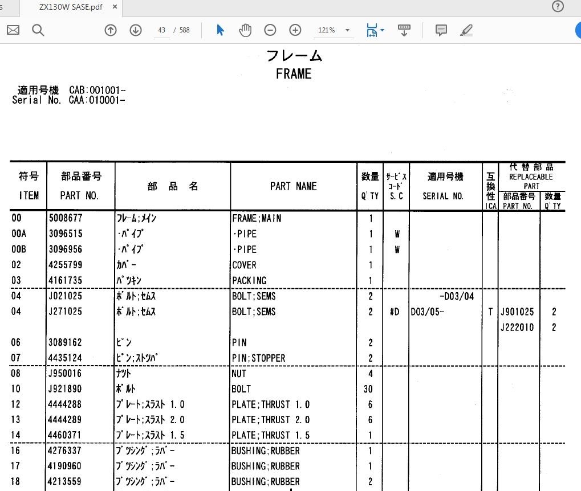Open the Help question mark menu
This screenshot has height=491, width=581.
tap(557, 6)
